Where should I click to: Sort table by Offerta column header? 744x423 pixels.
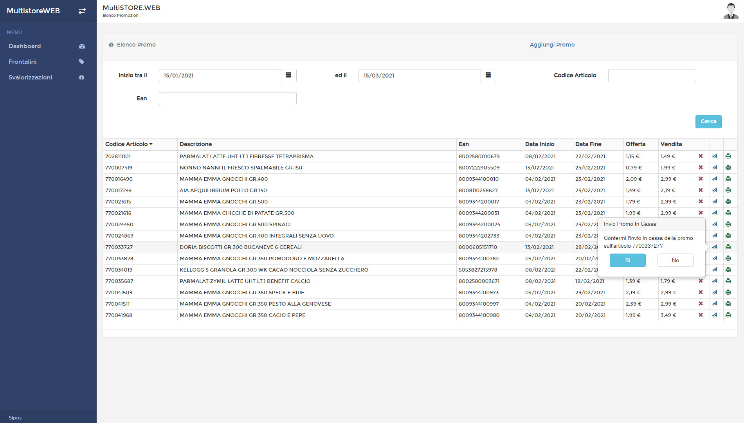click(x=635, y=144)
